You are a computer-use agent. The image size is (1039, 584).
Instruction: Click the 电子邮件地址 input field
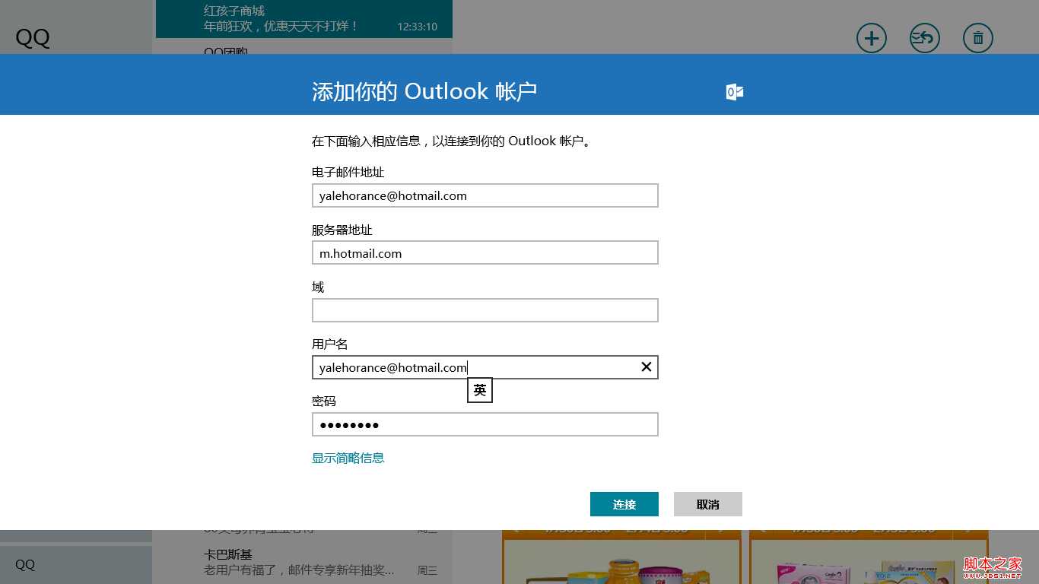[485, 195]
